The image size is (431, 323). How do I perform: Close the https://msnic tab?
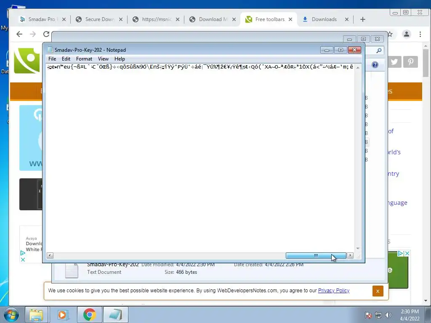click(178, 19)
